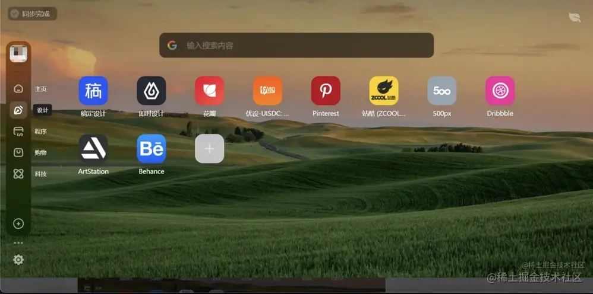Click the 购物 label
The width and height of the screenshot is (593, 294).
[41, 153]
